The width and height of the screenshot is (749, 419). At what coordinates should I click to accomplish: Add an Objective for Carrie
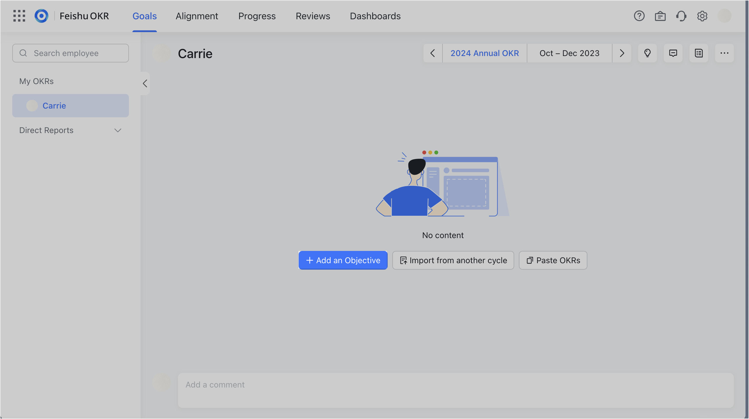click(343, 260)
